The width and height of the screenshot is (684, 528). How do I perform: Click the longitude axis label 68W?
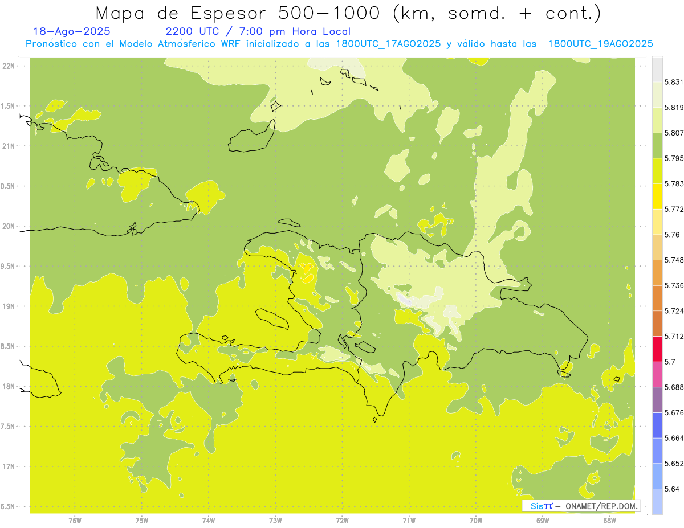[x=609, y=520]
